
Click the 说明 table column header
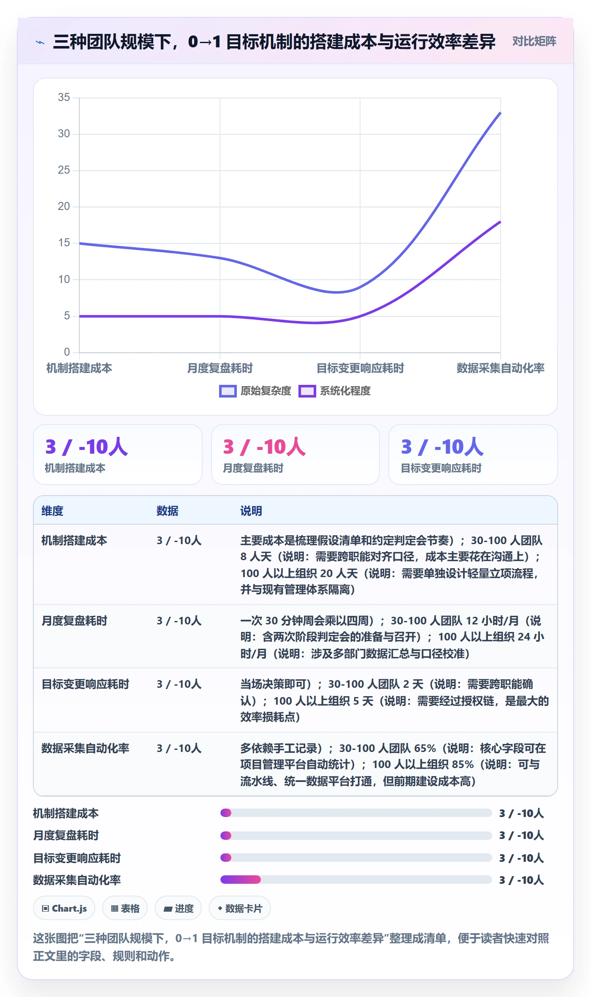pyautogui.click(x=251, y=511)
